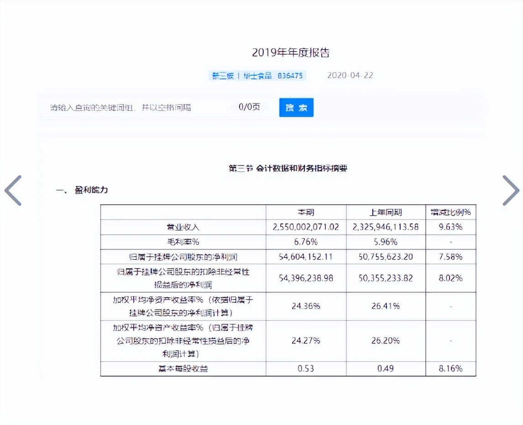Click the 基本每股收益 row label

(183, 368)
